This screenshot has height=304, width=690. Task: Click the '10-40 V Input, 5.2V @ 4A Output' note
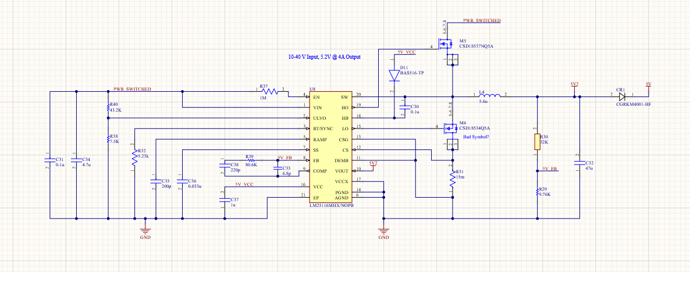(x=325, y=57)
